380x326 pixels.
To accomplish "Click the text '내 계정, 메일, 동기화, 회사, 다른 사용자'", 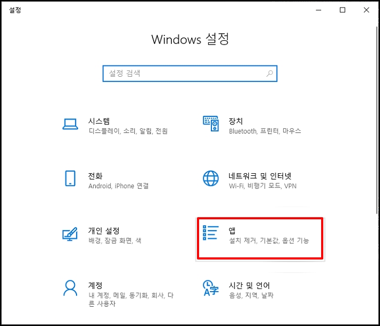I will tap(131, 299).
